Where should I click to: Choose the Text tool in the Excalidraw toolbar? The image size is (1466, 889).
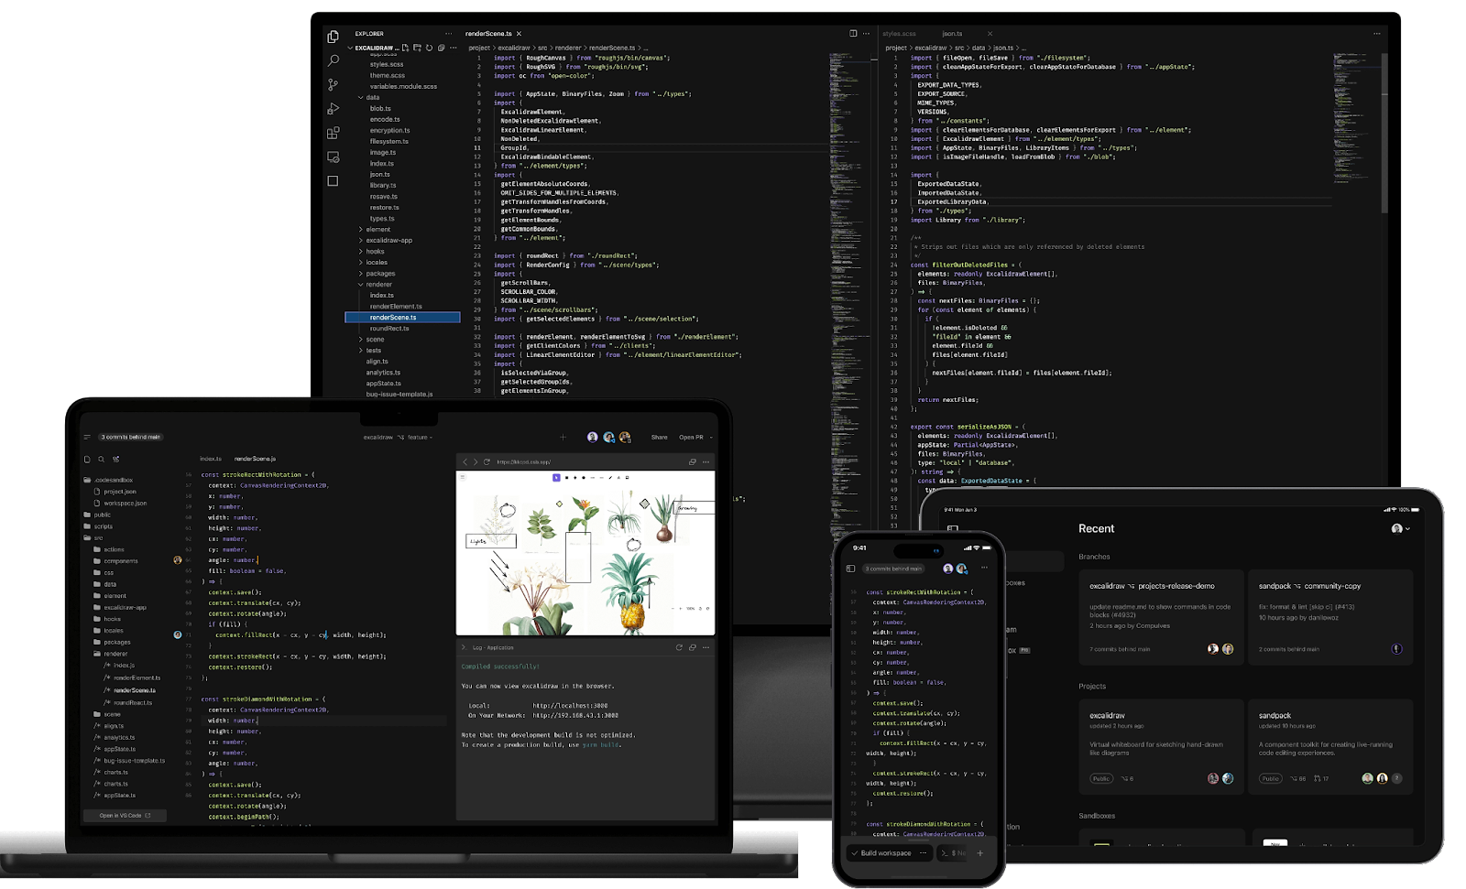(x=618, y=478)
